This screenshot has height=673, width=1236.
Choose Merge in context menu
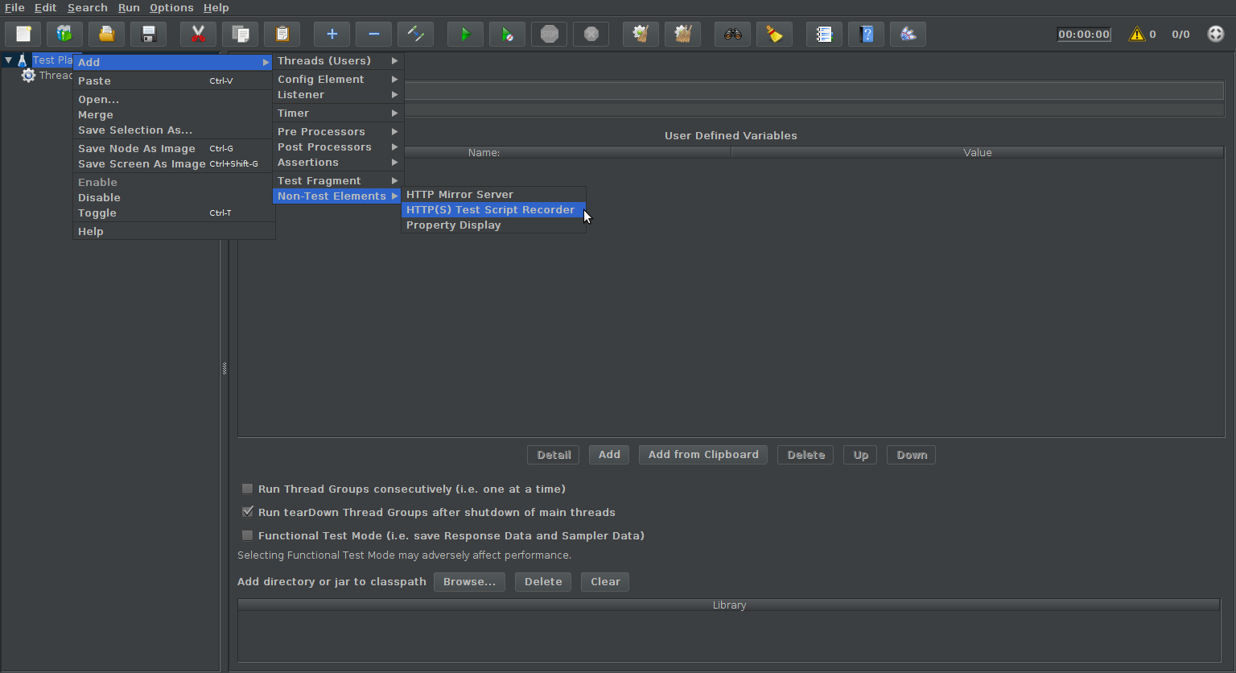click(174, 115)
